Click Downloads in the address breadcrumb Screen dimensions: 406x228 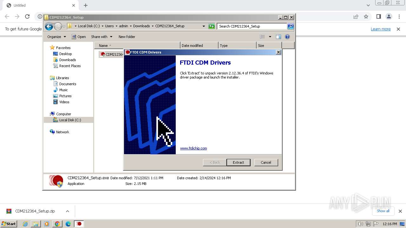point(141,26)
